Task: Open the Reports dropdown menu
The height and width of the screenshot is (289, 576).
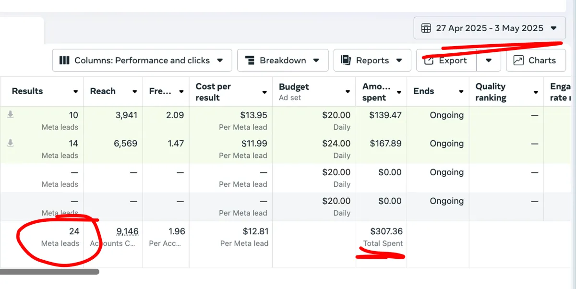Action: 399,60
